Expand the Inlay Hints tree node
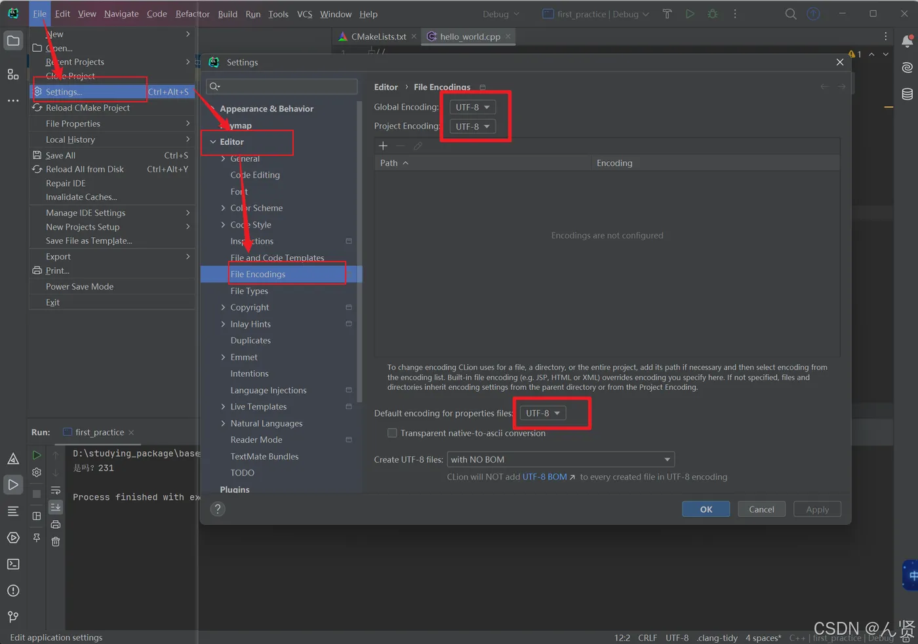 tap(224, 324)
